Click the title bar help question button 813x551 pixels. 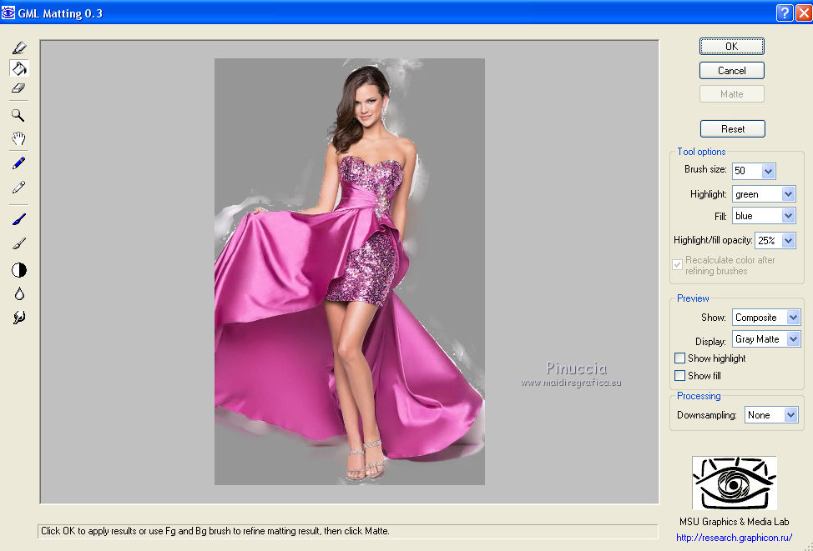pyautogui.click(x=785, y=13)
